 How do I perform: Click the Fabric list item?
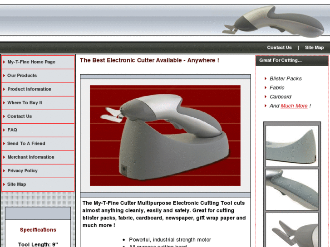coord(277,87)
